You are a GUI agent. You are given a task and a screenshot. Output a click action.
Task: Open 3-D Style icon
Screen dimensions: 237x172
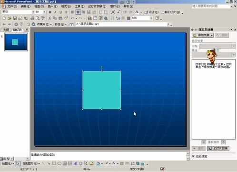(143, 163)
